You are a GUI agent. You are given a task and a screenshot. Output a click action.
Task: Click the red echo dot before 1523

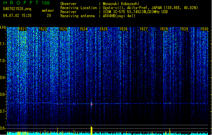pos(57,104)
